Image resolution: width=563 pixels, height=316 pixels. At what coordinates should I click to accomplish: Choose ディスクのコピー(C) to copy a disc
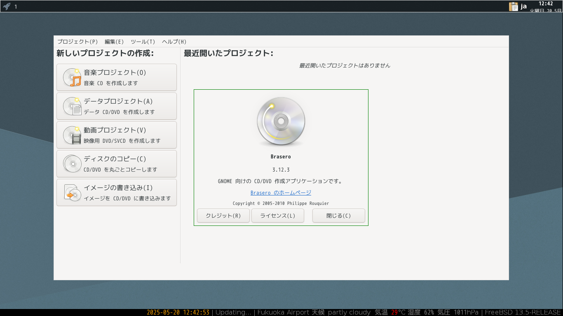tap(117, 164)
